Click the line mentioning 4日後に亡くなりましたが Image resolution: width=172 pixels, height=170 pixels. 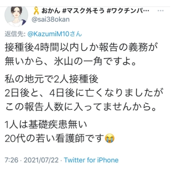[x=84, y=93]
